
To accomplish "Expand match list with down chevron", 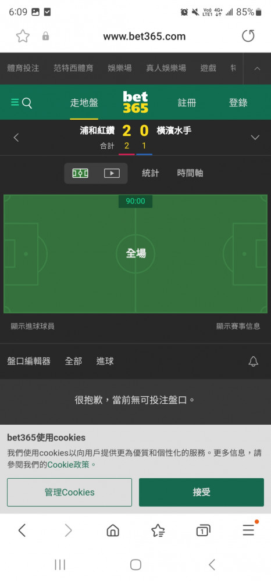I will point(255,138).
